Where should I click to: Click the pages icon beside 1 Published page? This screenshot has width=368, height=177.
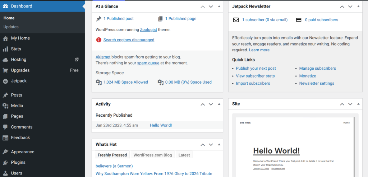(x=161, y=19)
